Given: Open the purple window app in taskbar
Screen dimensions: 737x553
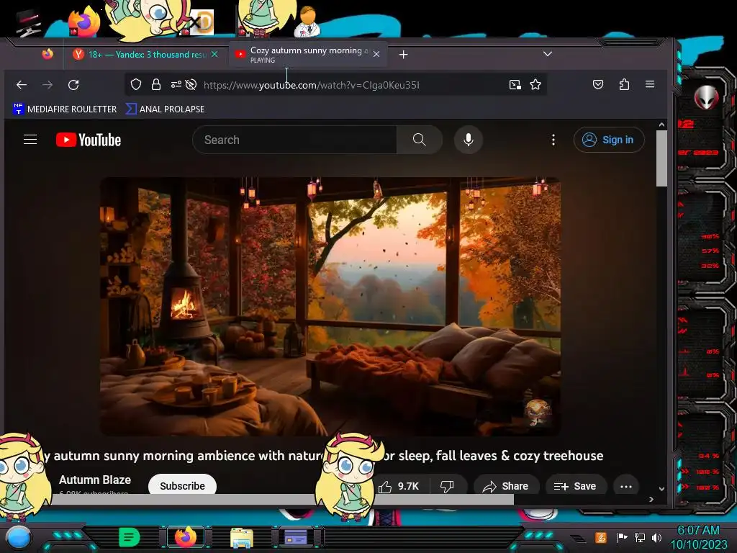Looking at the screenshot, I should click(x=296, y=537).
